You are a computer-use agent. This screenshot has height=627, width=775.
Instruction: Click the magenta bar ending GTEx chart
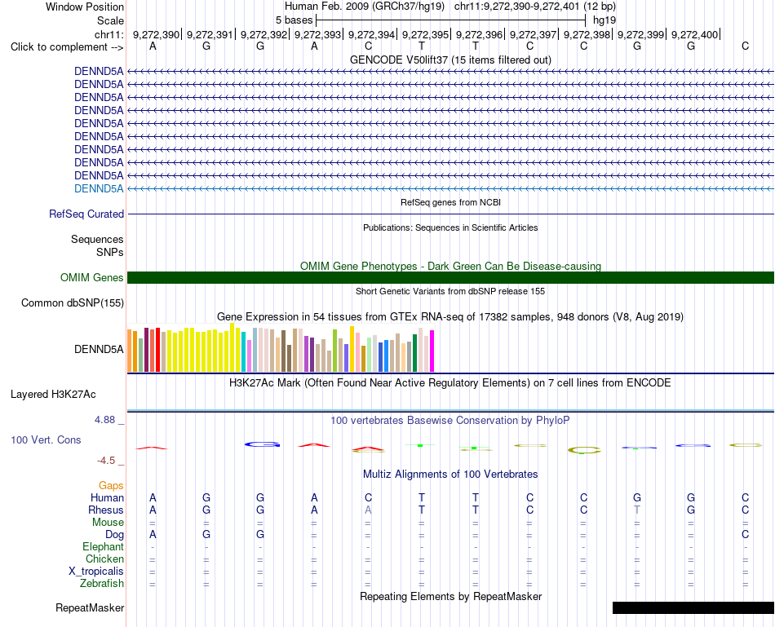[x=432, y=351]
